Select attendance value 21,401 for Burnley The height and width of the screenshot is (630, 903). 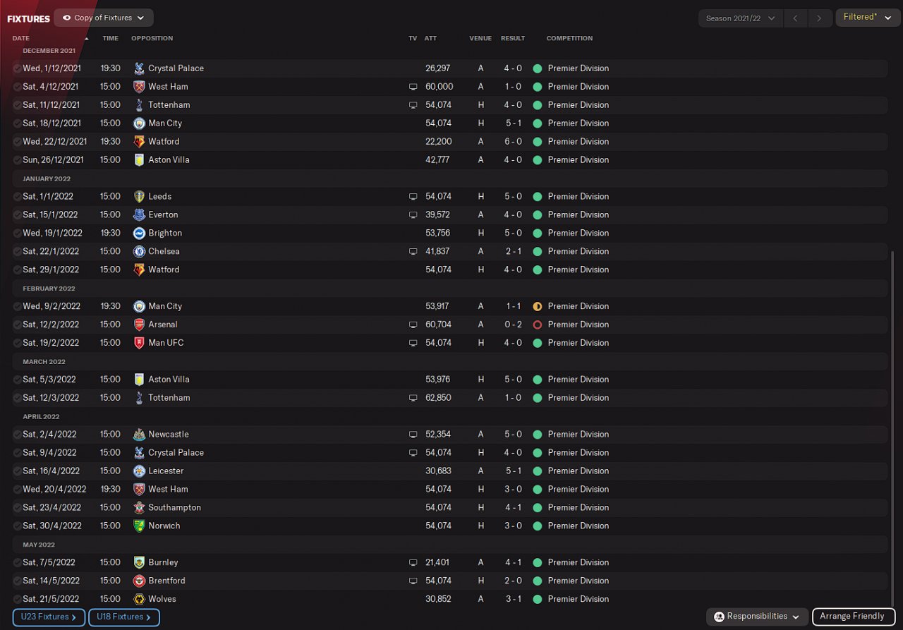coord(438,563)
